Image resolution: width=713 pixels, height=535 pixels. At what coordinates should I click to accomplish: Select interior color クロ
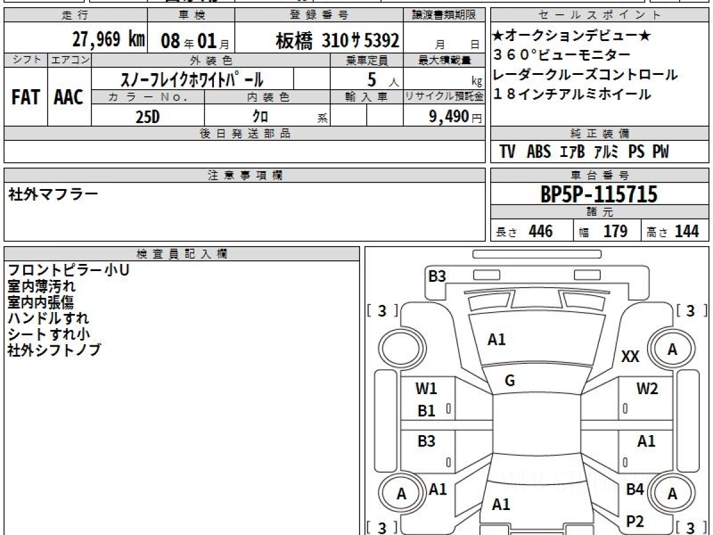[x=260, y=116]
